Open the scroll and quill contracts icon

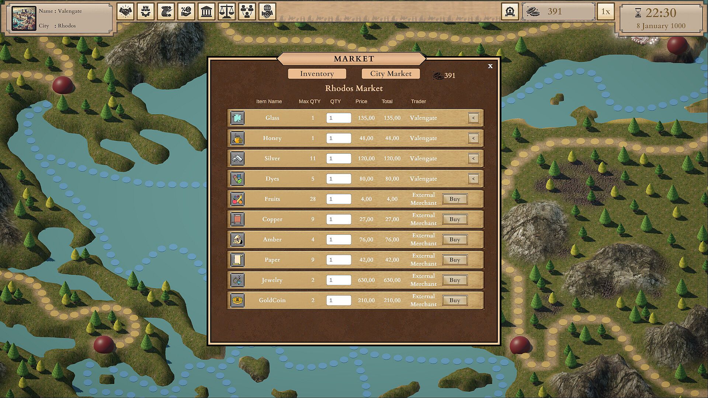pos(166,11)
